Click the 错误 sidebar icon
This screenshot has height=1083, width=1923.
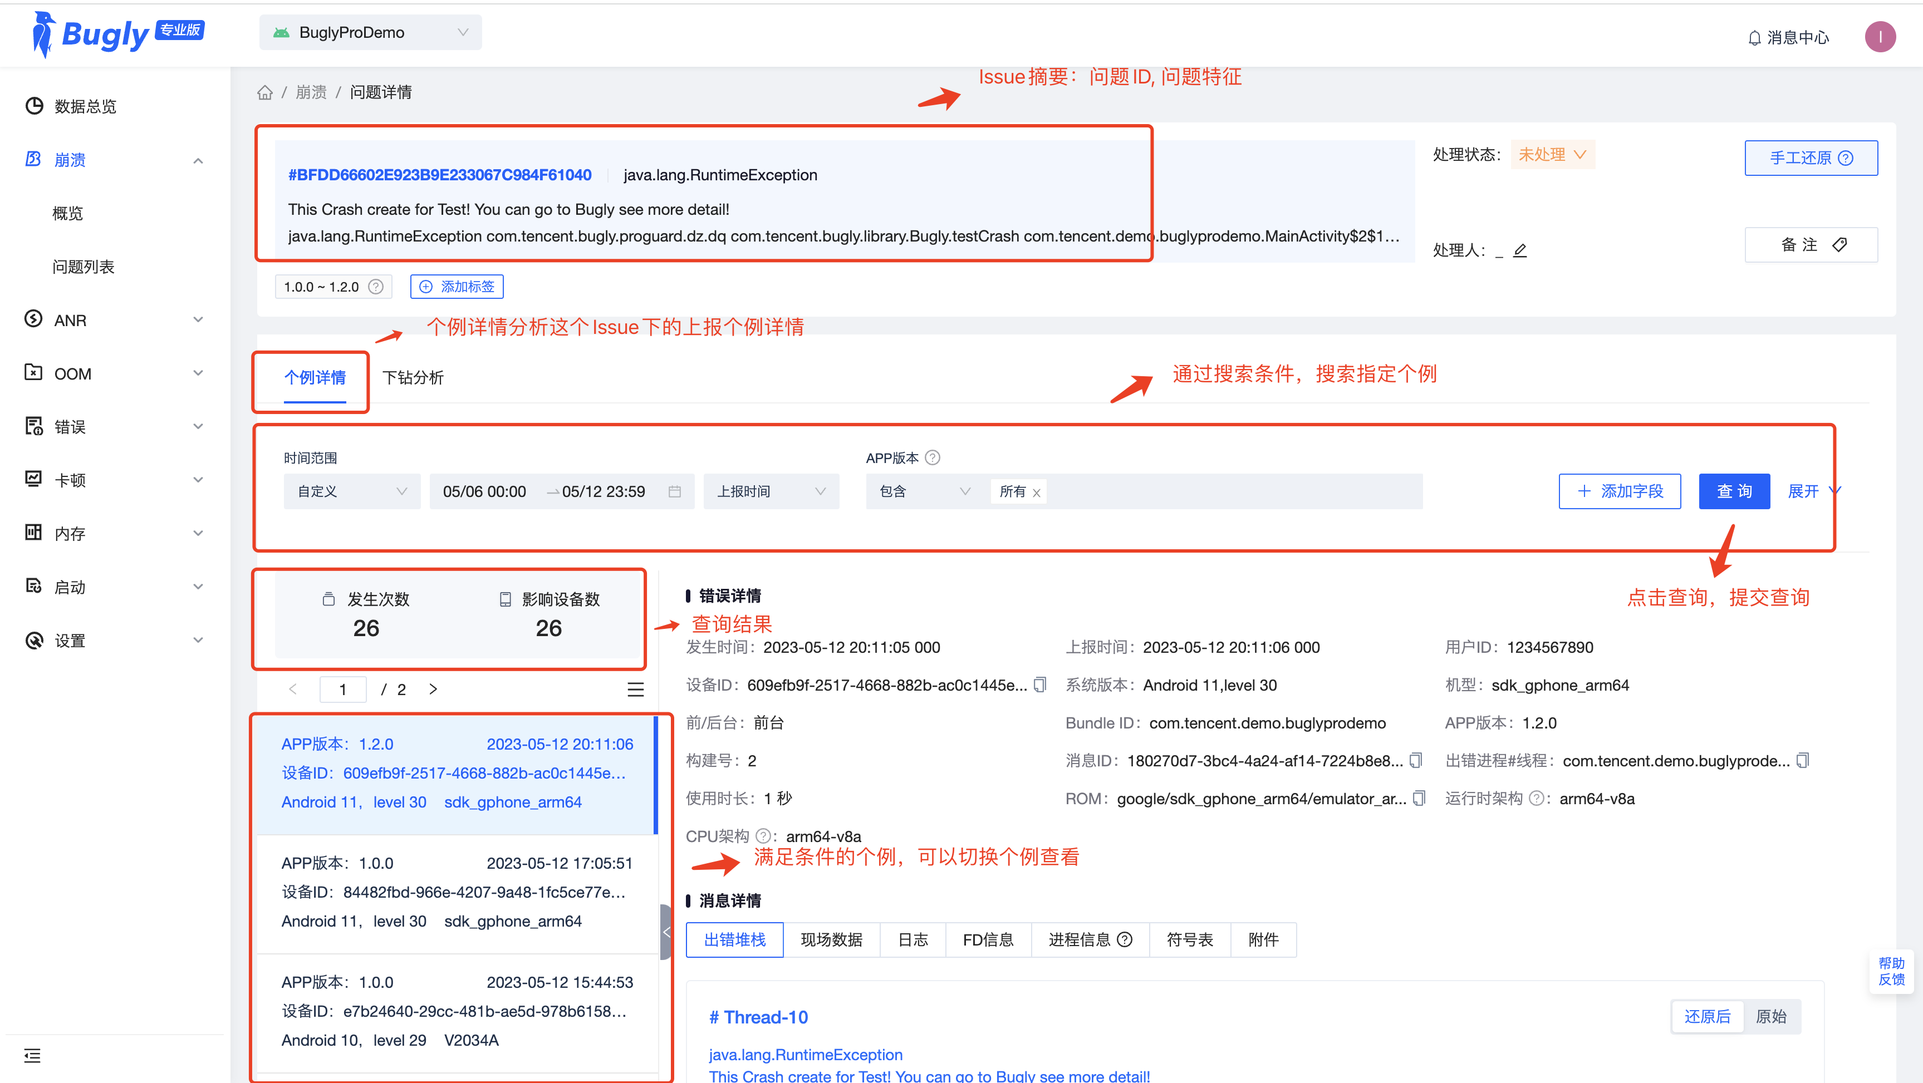tap(33, 426)
